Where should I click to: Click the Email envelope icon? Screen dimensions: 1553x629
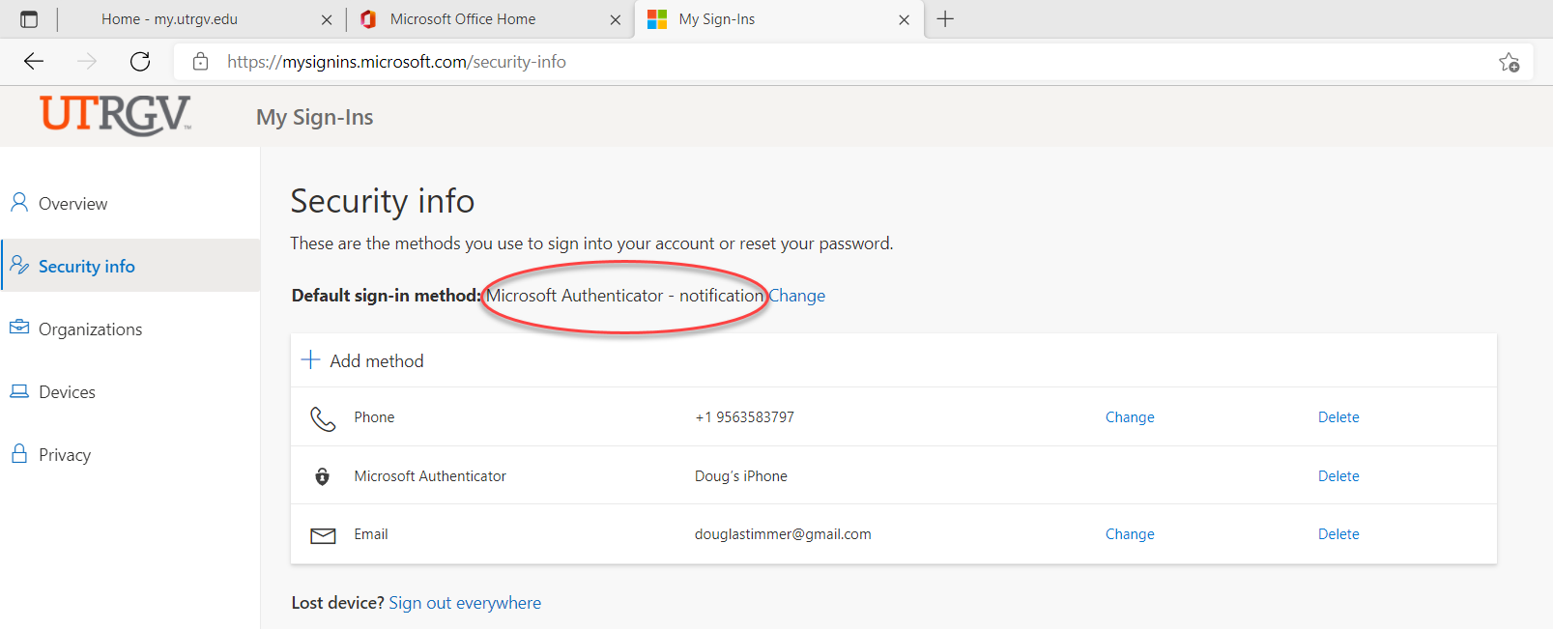tap(323, 535)
